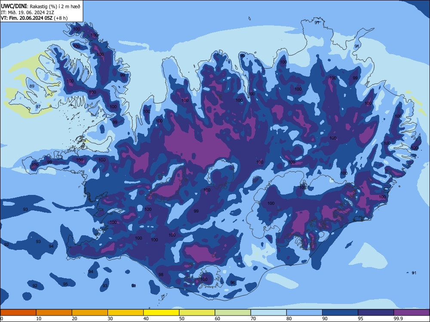Click the light blue 80–90 legend swatch
The height and width of the screenshot is (322, 430).
[x=304, y=313]
